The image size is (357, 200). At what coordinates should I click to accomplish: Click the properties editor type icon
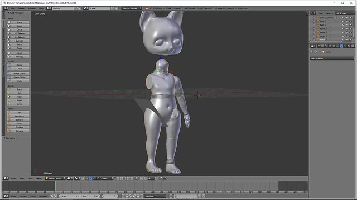point(313,46)
